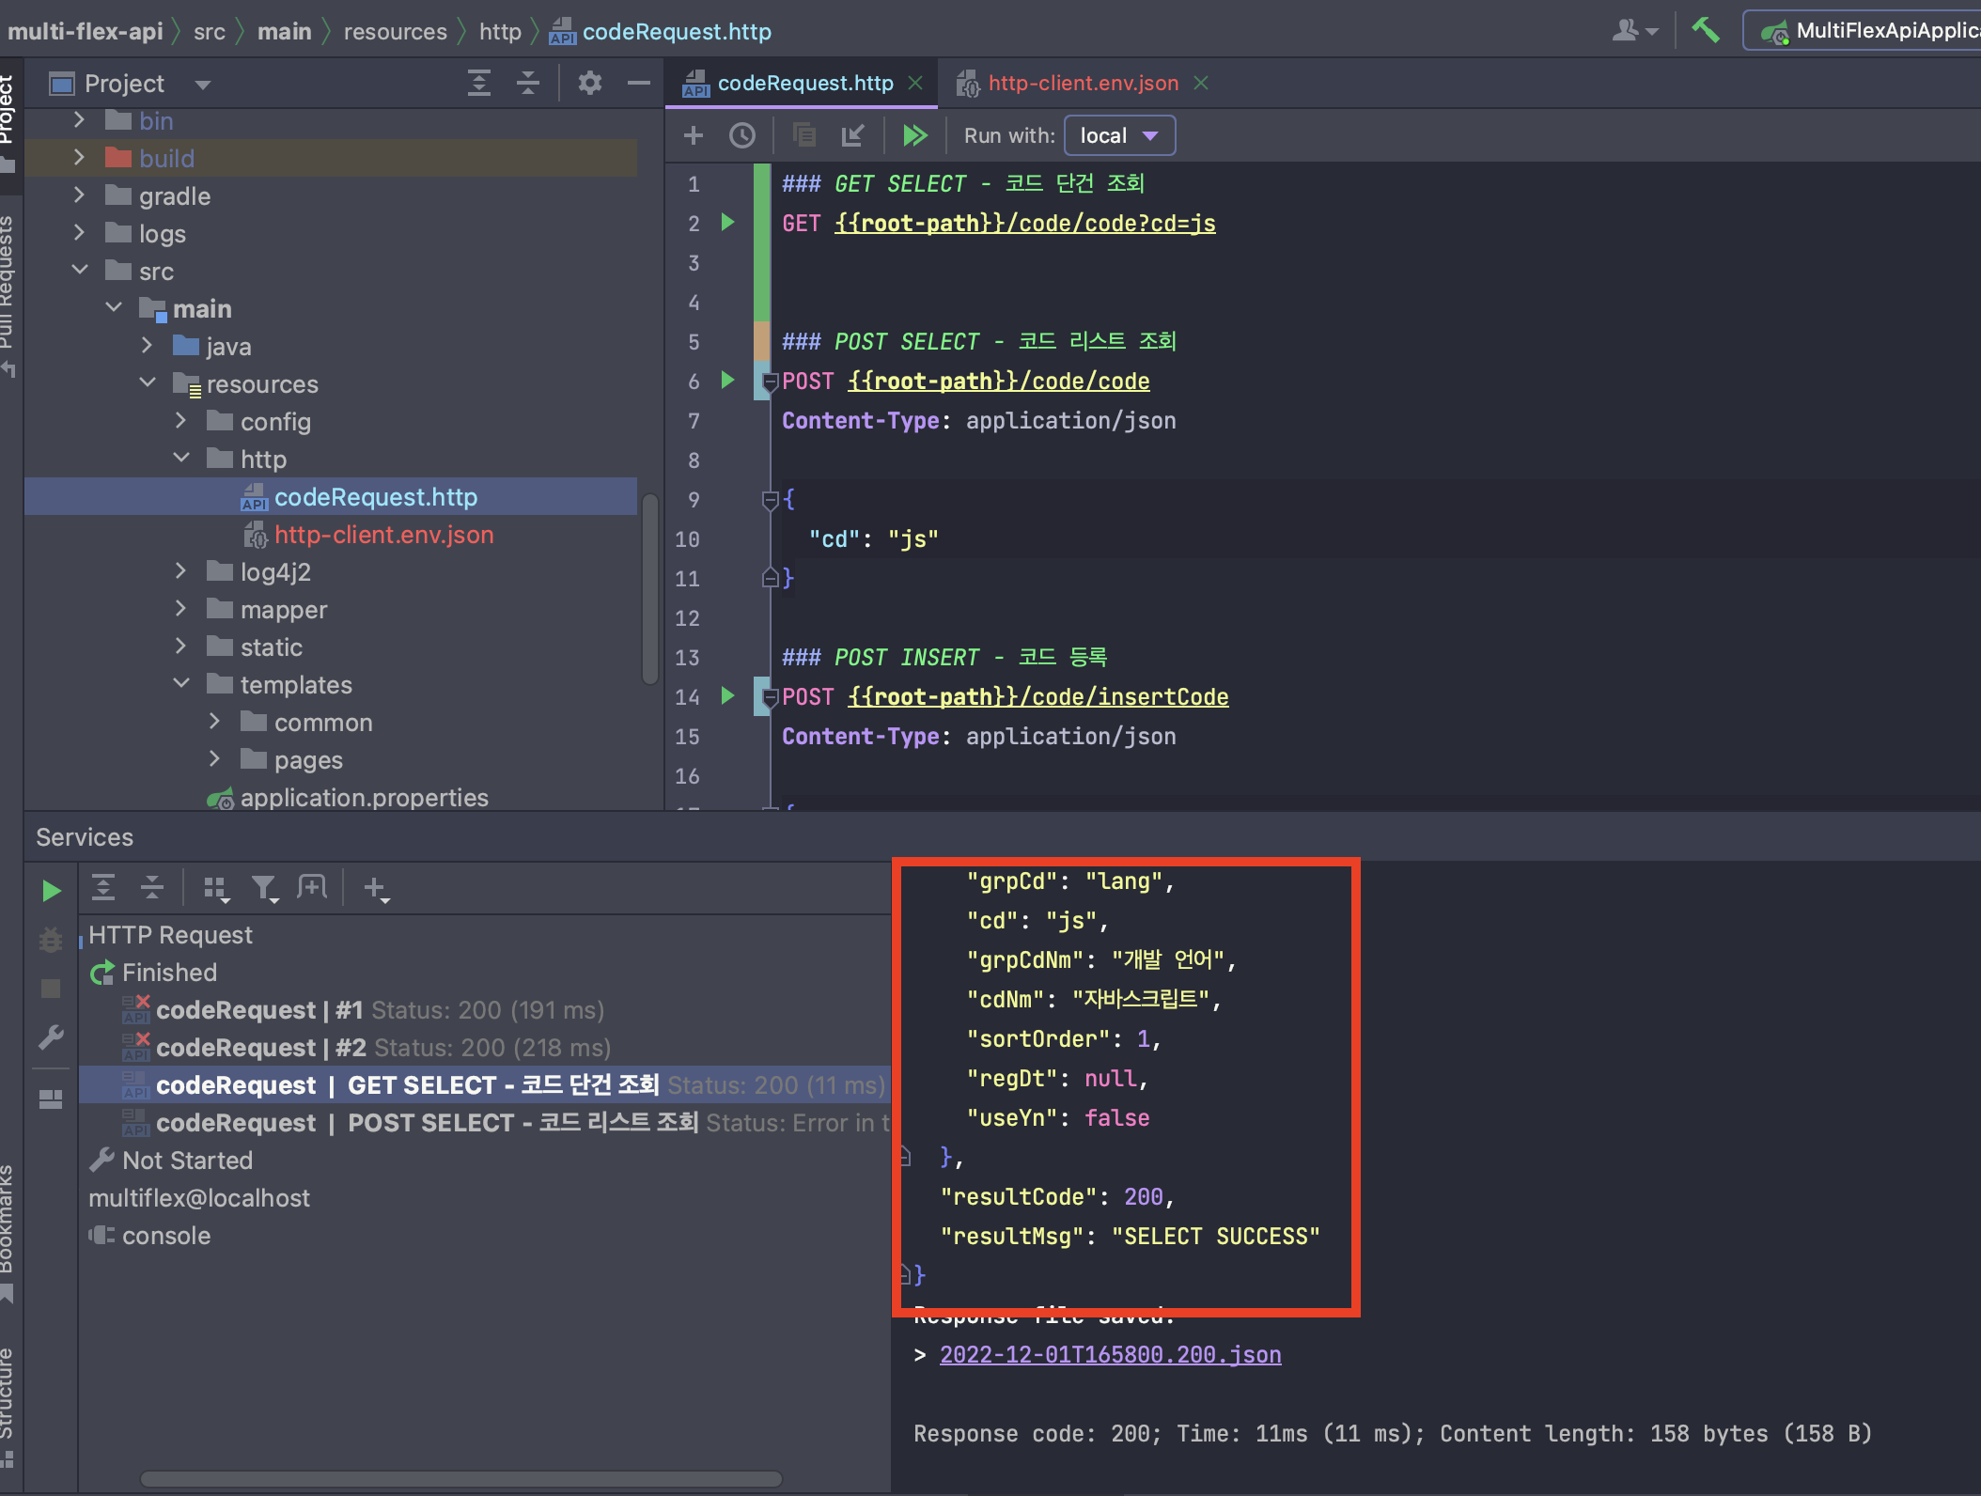Open the saved response 2022-12-01T165800.200.json link
The height and width of the screenshot is (1496, 1981).
[1110, 1354]
